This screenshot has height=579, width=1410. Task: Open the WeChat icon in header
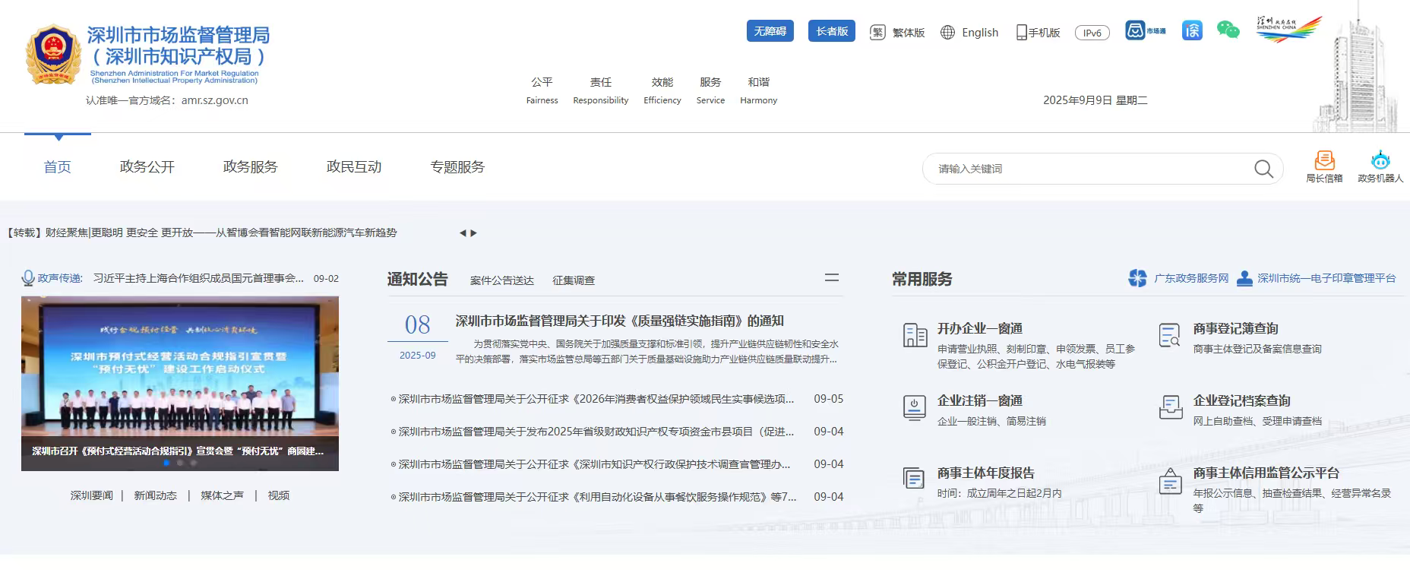tap(1228, 30)
